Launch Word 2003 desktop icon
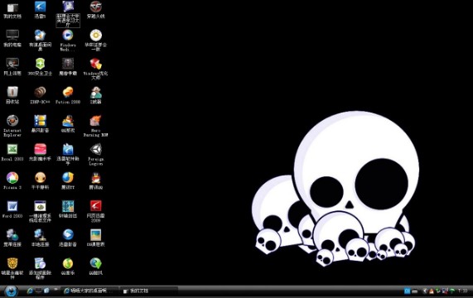Image resolution: width=473 pixels, height=298 pixels. tap(12, 209)
